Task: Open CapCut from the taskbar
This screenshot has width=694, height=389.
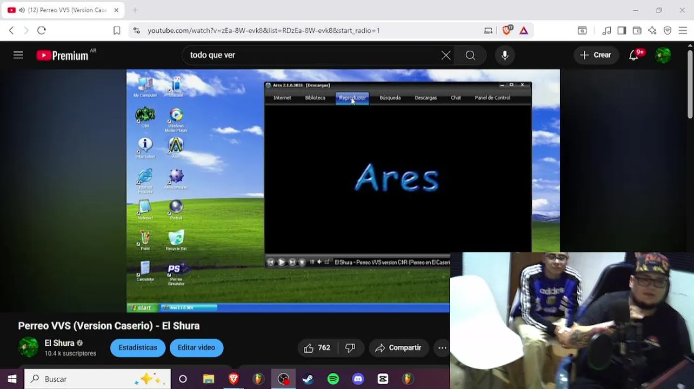Action: [x=383, y=379]
